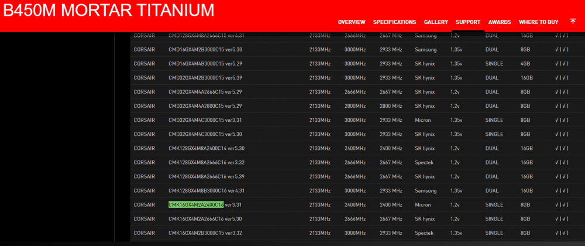
Task: Click 2400 MHz in the CMK16GX4M2A2400C16 row
Action: click(x=391, y=204)
